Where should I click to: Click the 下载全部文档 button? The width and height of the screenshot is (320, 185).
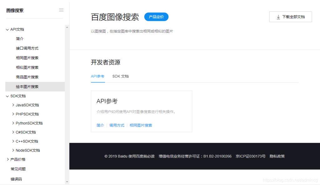(x=291, y=17)
